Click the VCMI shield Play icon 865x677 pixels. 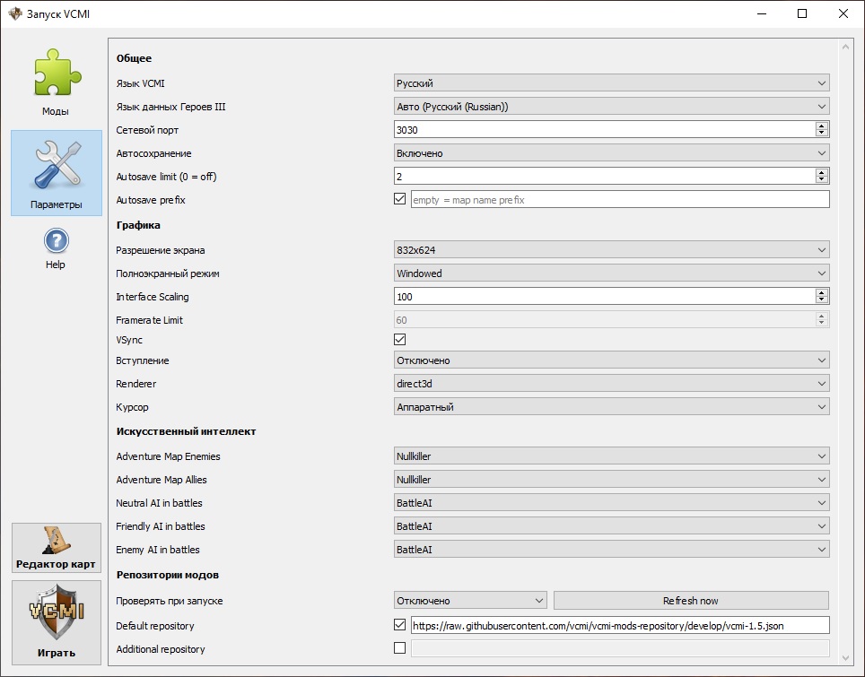pos(57,612)
